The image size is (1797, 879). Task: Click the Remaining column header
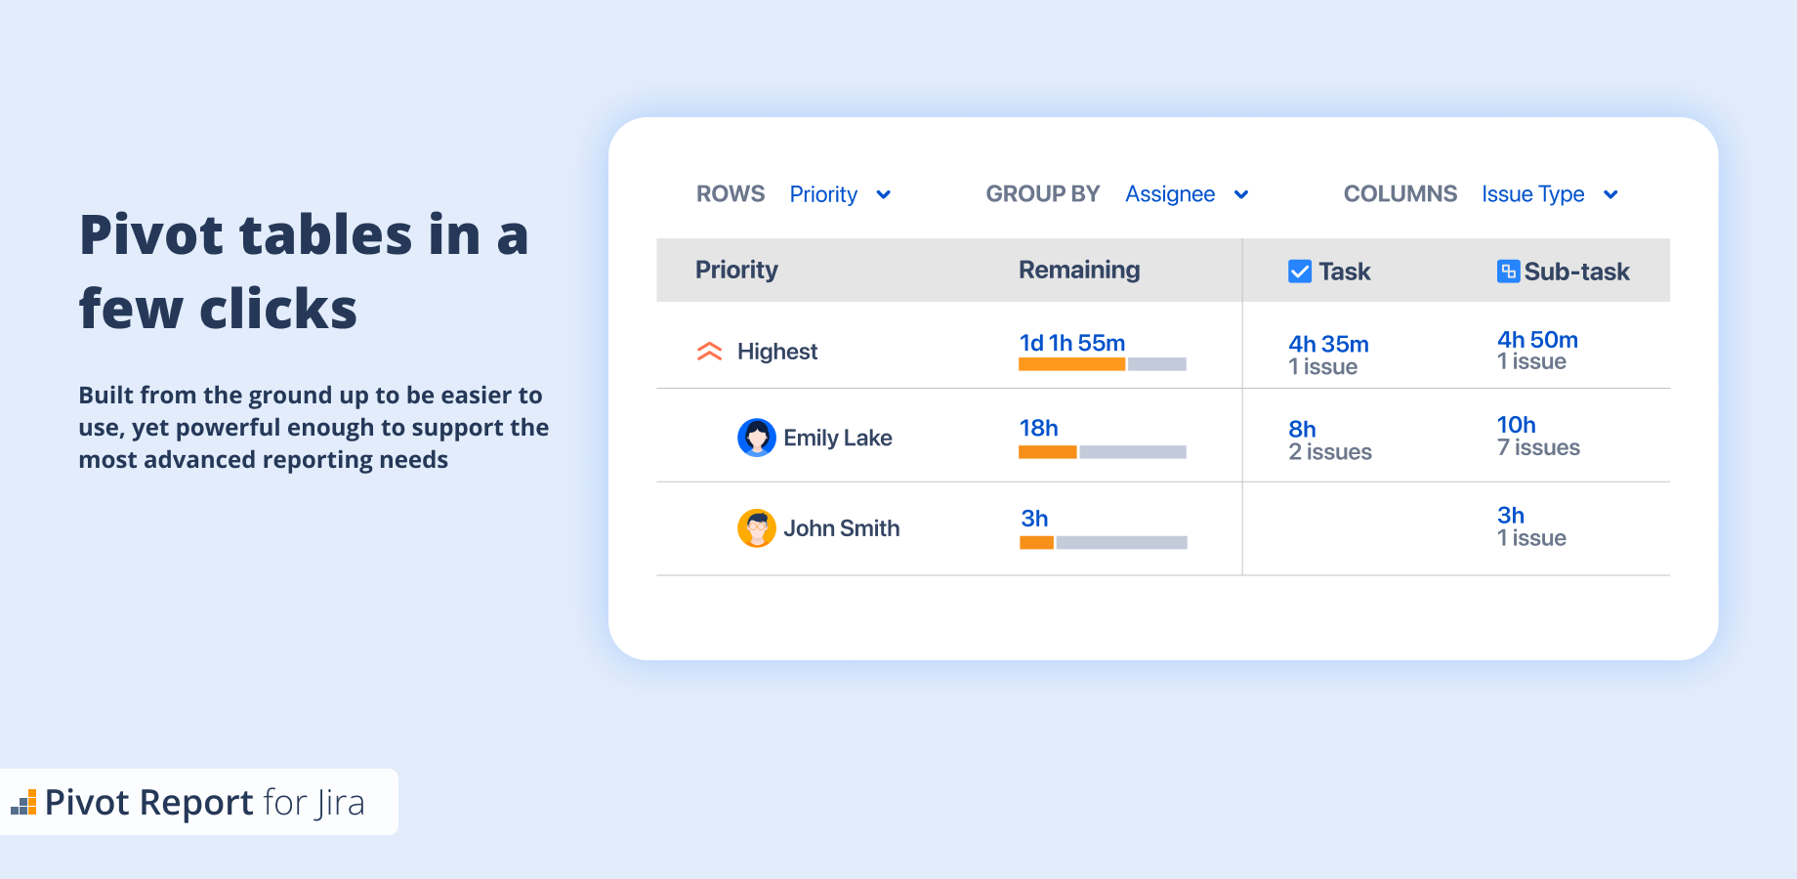(1079, 270)
